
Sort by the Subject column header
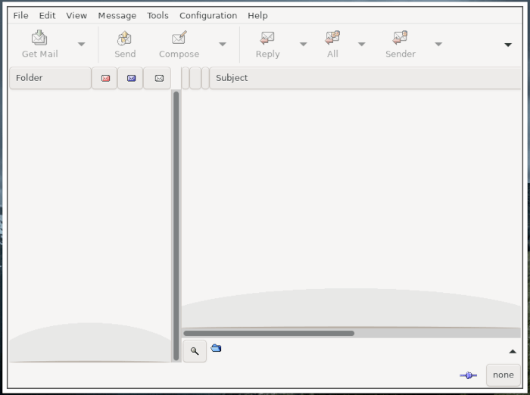(365, 78)
